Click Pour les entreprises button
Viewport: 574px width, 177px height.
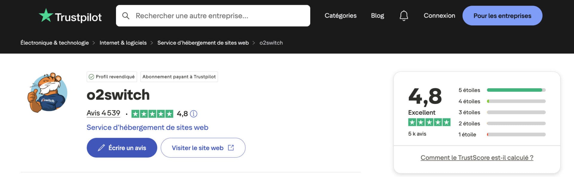coord(502,15)
